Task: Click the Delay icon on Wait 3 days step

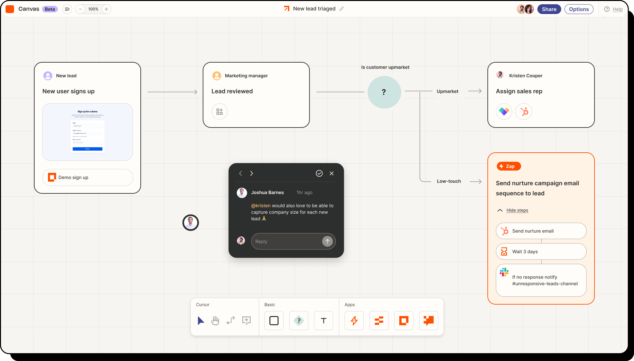Action: coord(504,251)
